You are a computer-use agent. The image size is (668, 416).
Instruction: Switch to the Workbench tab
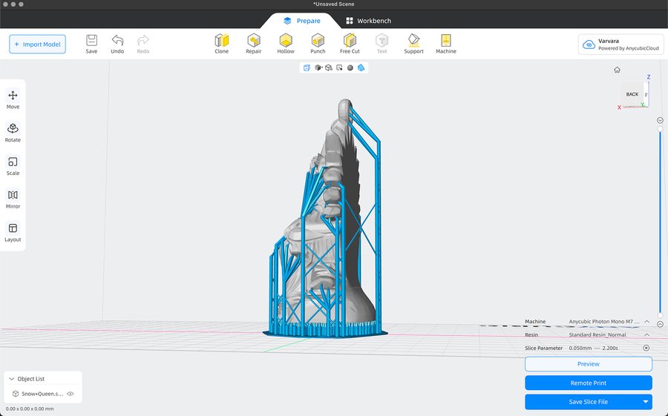coord(368,21)
